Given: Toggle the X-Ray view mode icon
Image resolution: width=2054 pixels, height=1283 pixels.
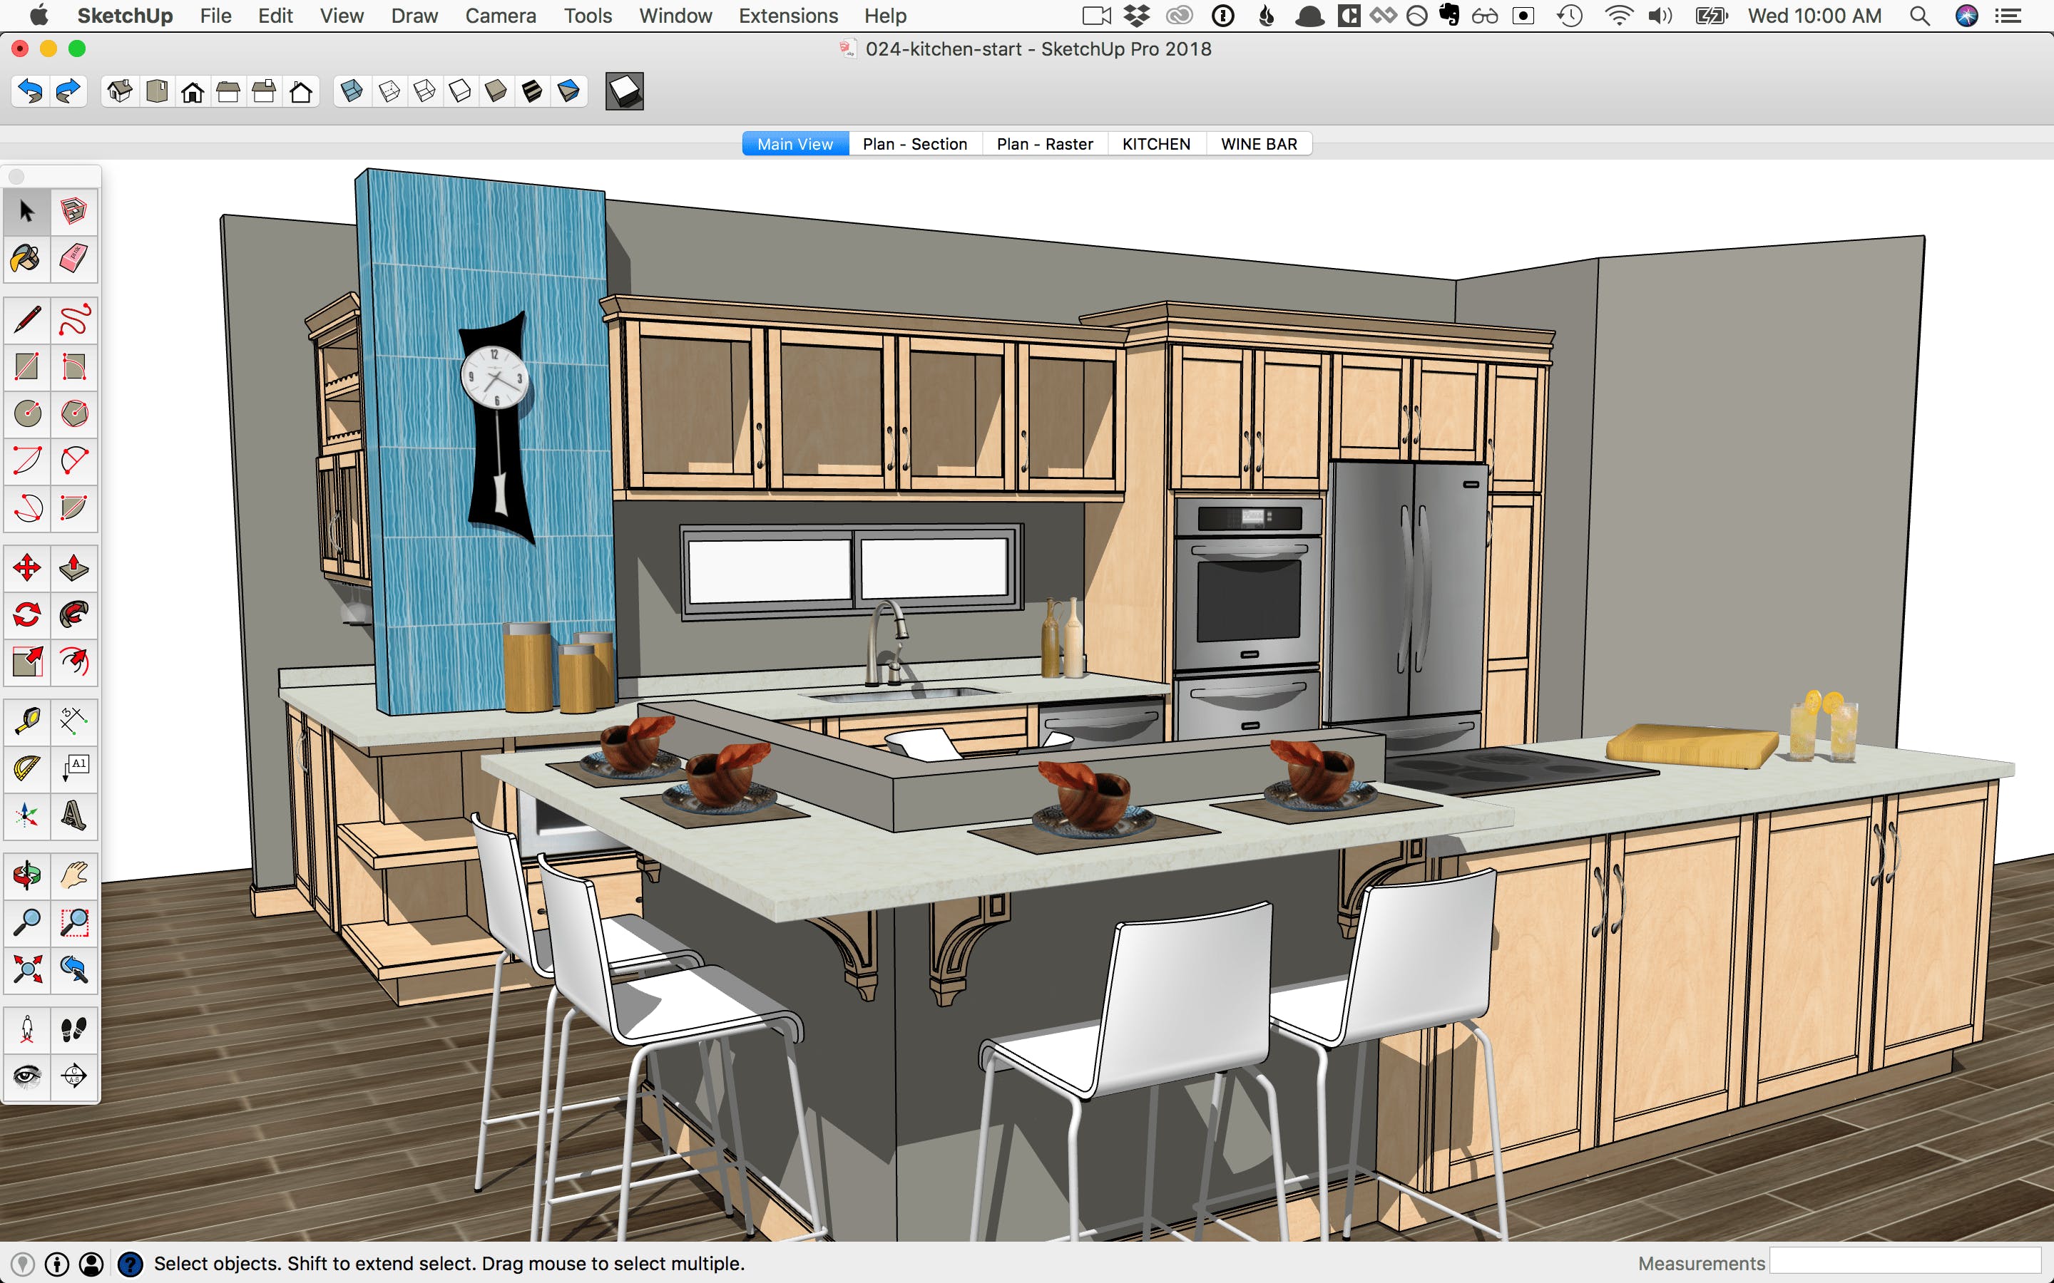Looking at the screenshot, I should pyautogui.click(x=350, y=92).
